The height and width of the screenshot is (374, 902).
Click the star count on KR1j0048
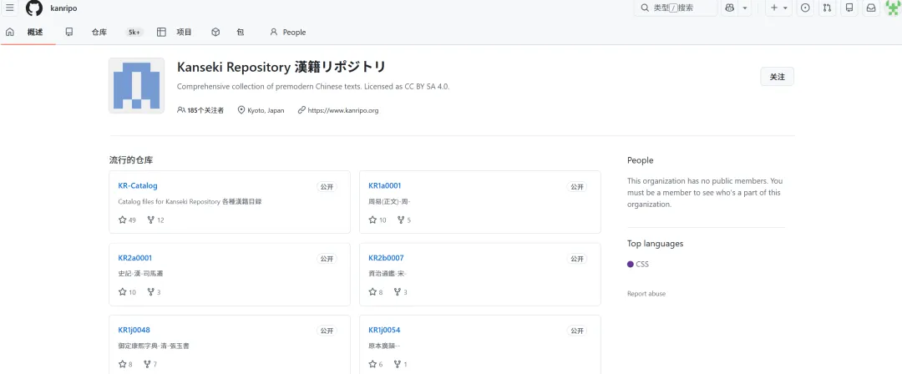125,364
